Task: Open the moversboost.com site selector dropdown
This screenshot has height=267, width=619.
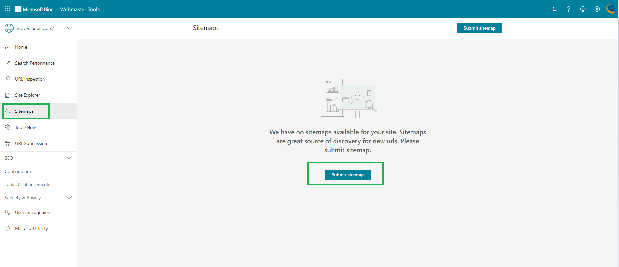Action: coord(69,28)
